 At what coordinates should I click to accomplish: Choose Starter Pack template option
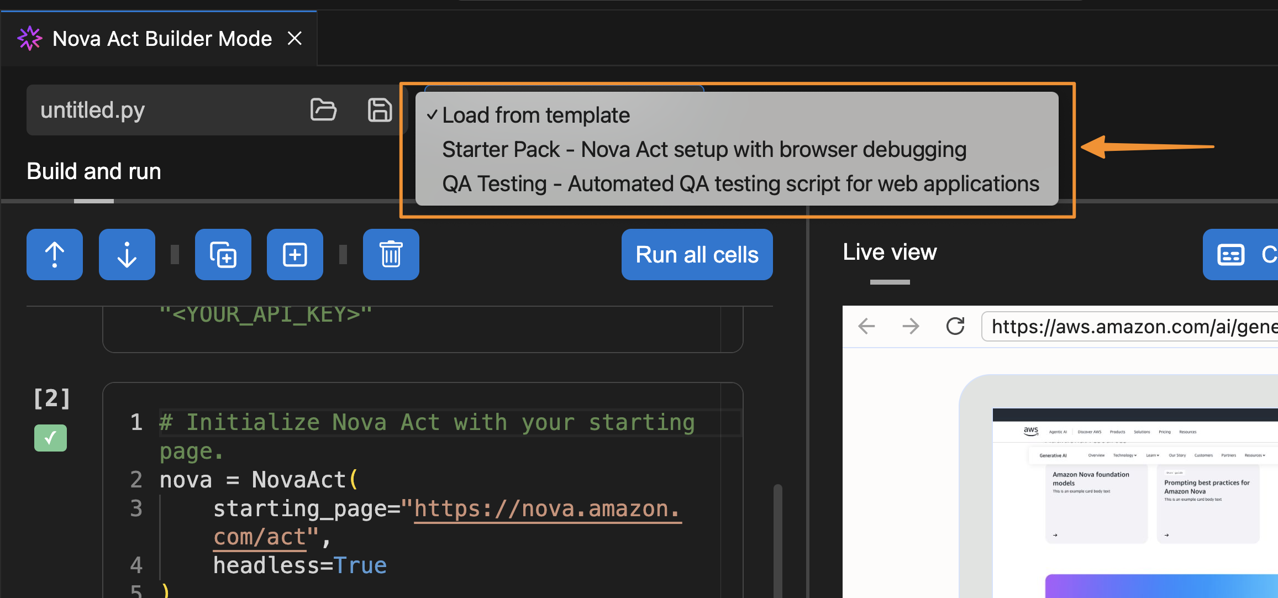[704, 150]
